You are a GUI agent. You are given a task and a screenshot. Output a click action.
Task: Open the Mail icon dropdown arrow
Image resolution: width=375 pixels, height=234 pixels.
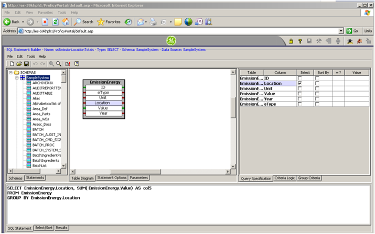146,22
